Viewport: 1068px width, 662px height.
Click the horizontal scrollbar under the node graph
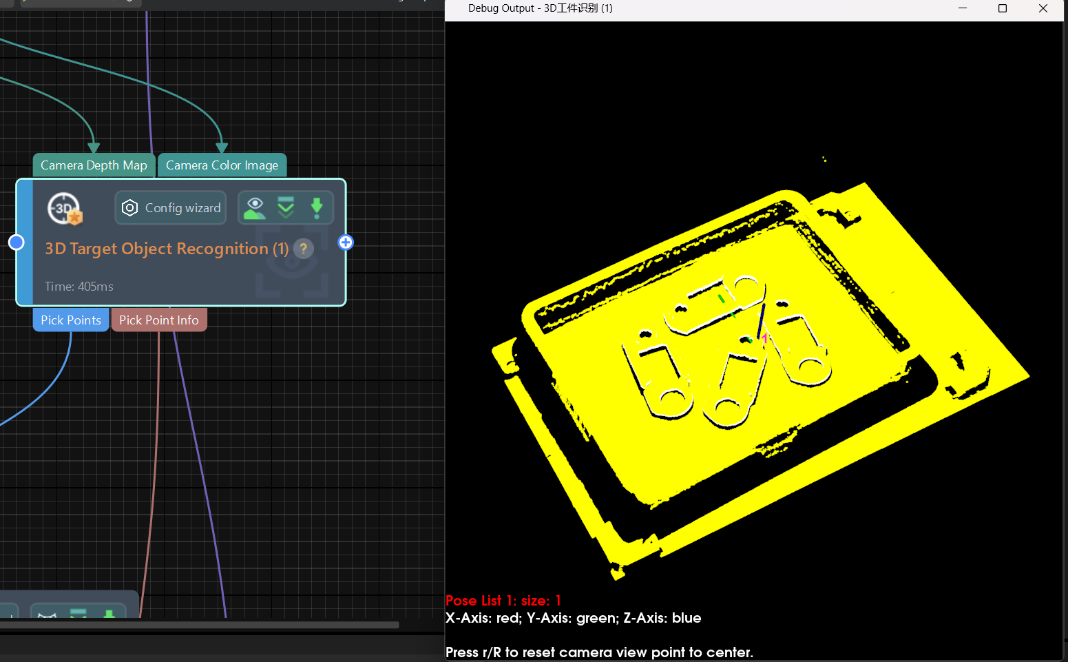200,625
